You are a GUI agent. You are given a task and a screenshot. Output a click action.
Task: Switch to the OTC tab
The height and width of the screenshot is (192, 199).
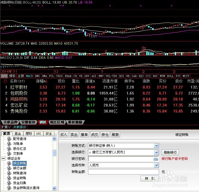click(x=39, y=134)
